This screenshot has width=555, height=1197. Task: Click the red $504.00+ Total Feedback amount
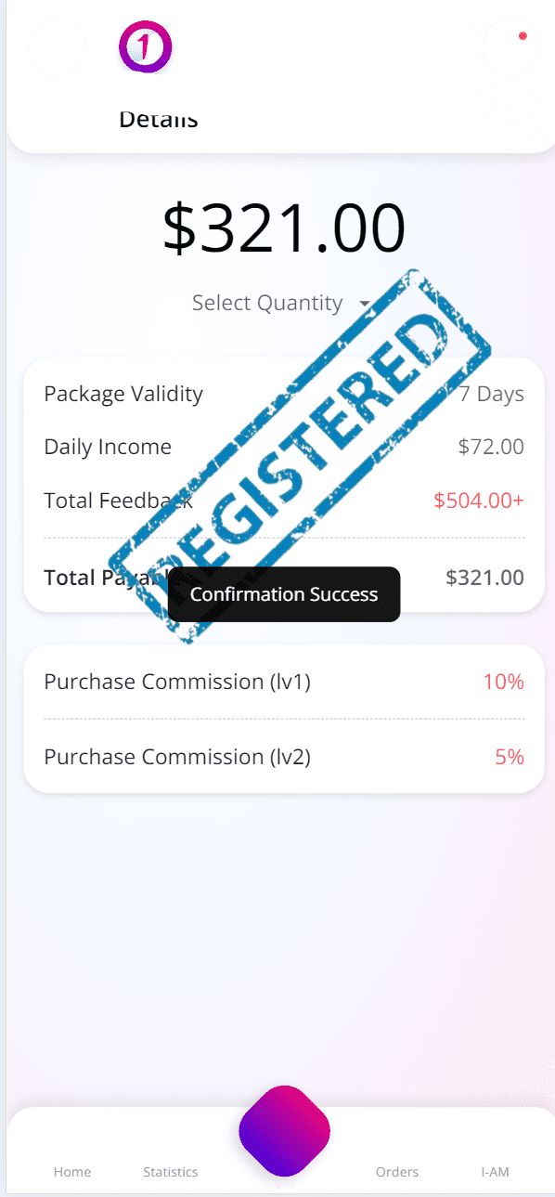coord(479,501)
